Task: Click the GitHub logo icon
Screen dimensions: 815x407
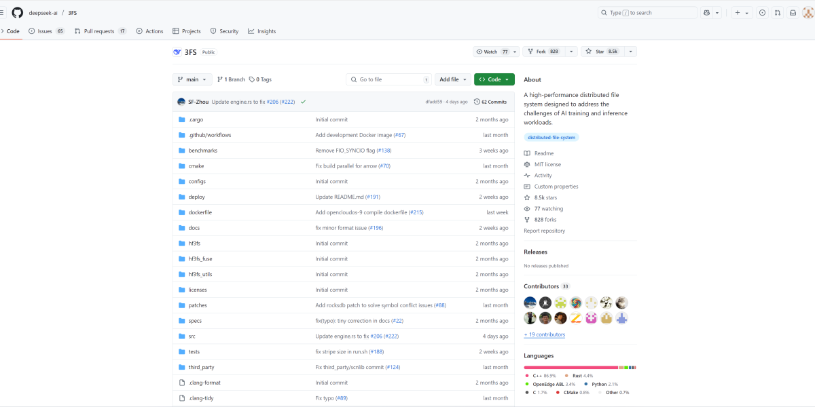Action: coord(18,12)
